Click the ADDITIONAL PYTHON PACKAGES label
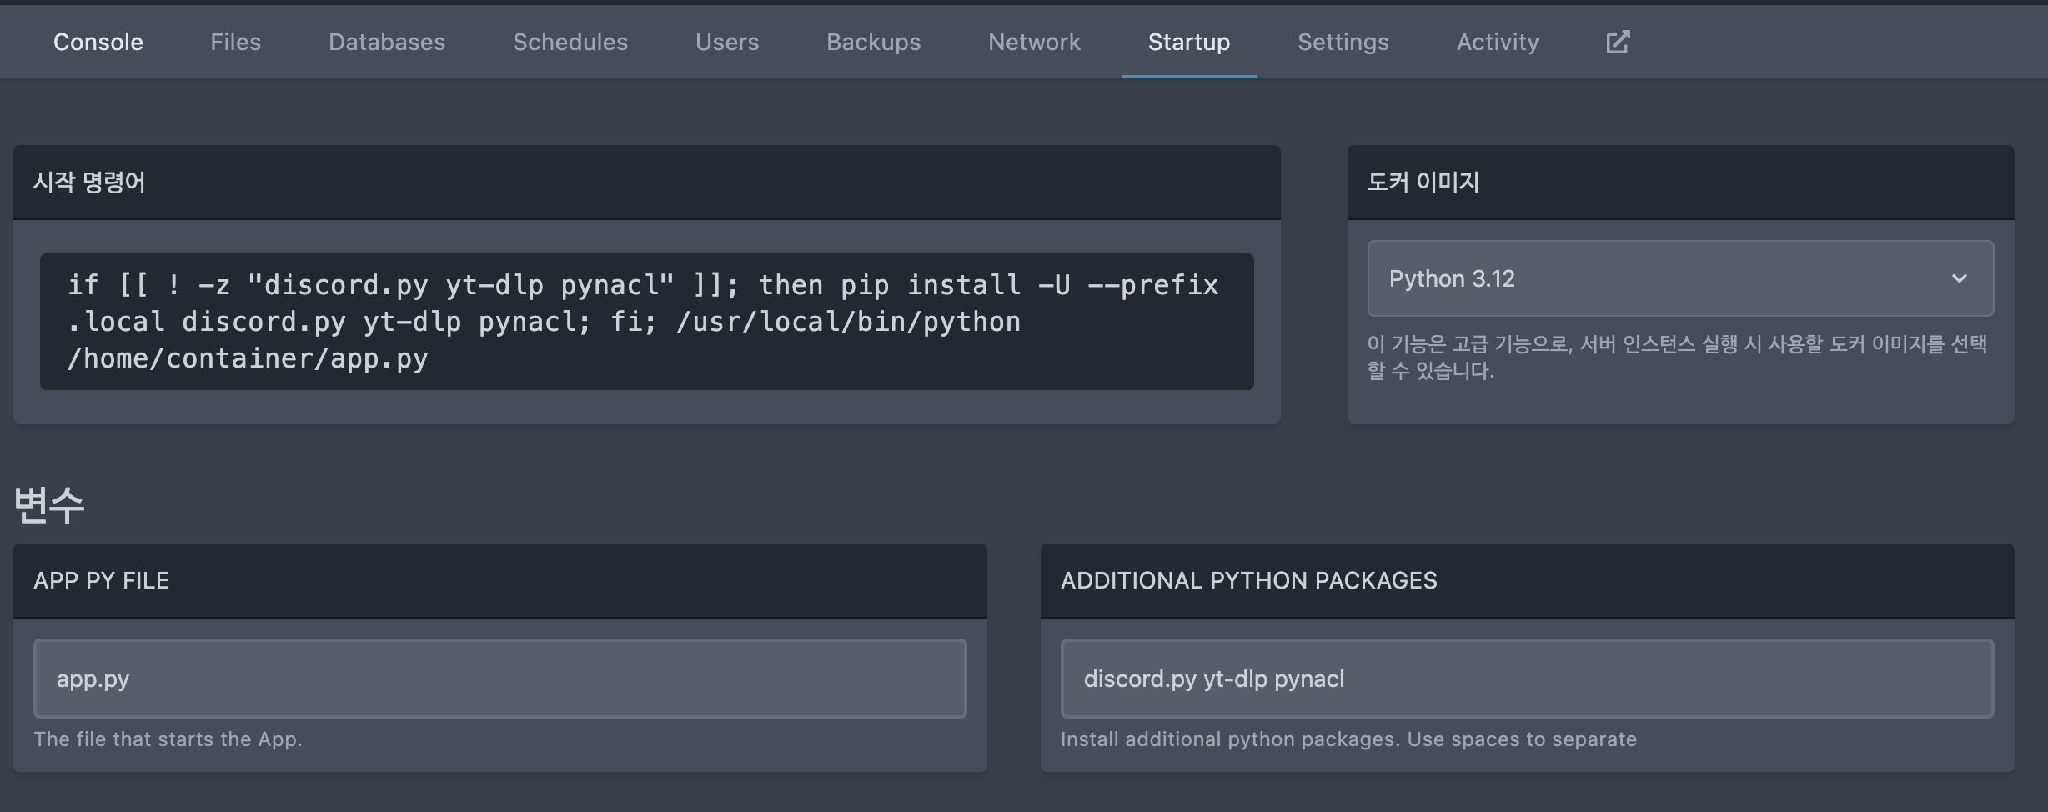This screenshot has width=2048, height=812. (1248, 580)
